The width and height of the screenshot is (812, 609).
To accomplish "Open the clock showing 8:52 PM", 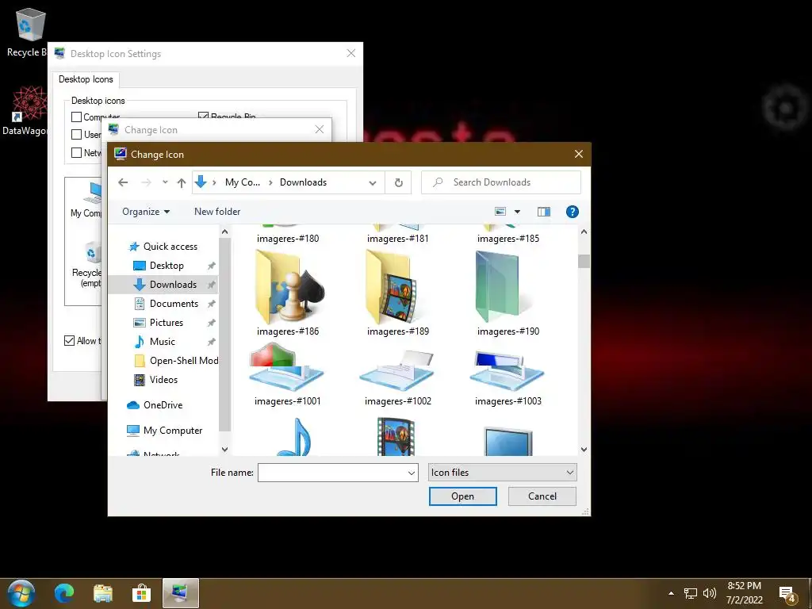I will point(744,593).
